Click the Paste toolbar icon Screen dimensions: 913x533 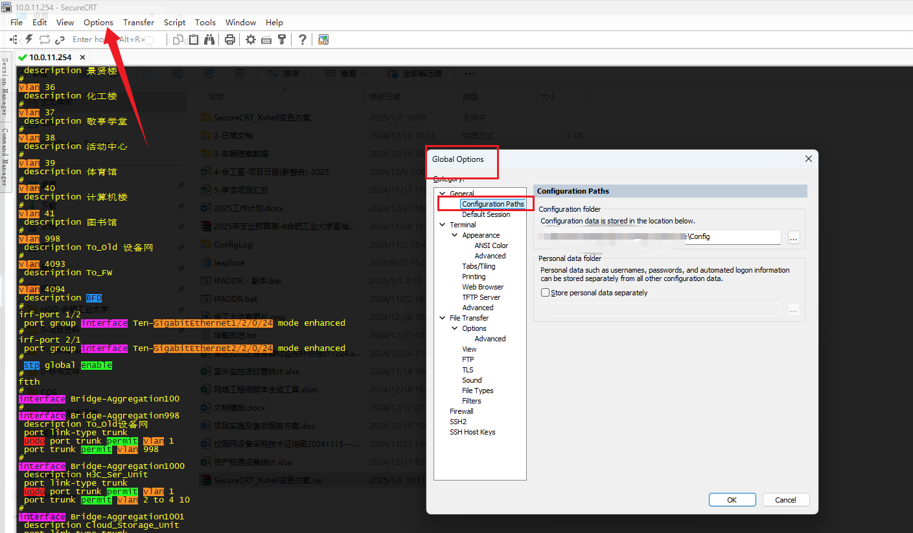194,39
